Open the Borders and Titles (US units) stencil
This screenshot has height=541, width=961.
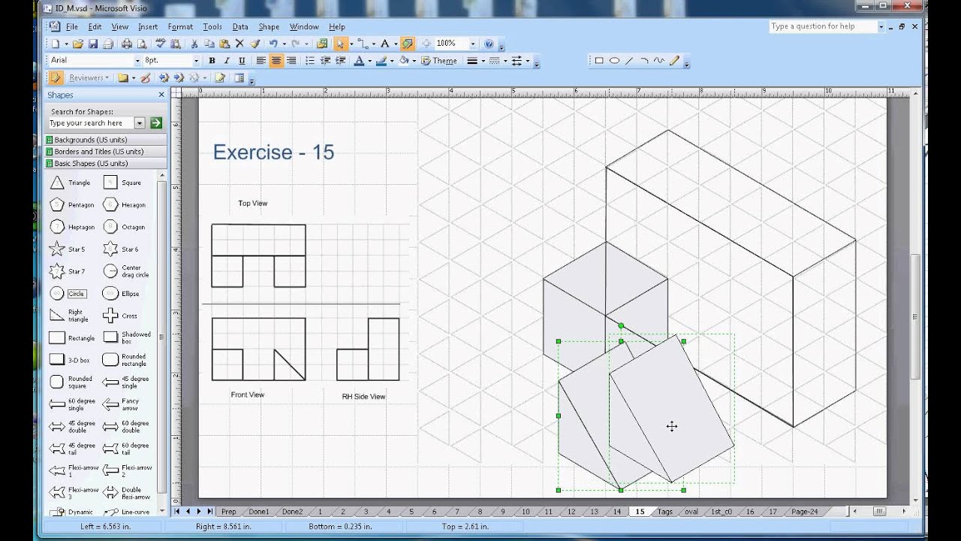point(106,151)
